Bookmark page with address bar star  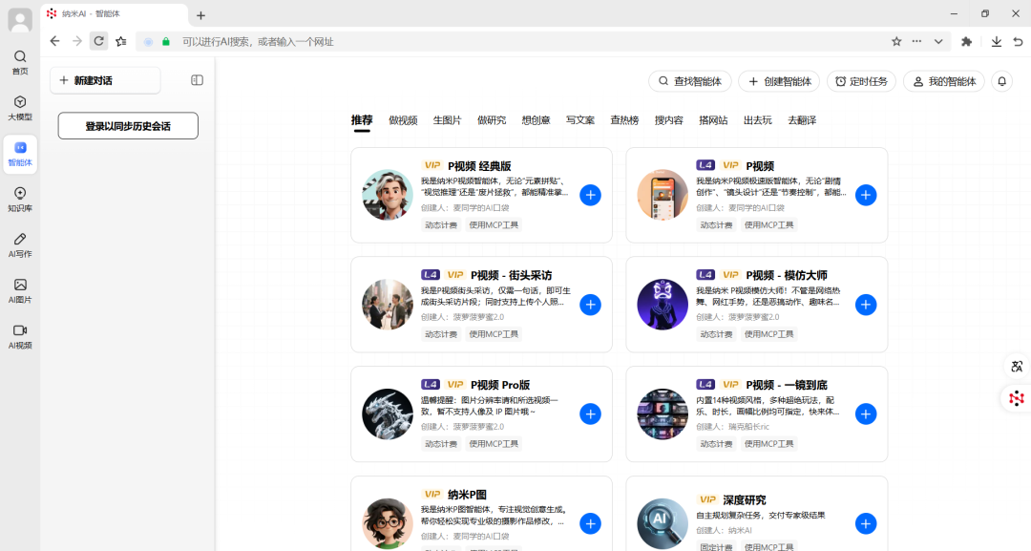point(896,41)
